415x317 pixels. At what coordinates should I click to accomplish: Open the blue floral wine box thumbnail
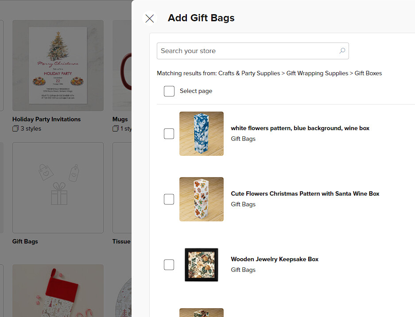point(202,134)
